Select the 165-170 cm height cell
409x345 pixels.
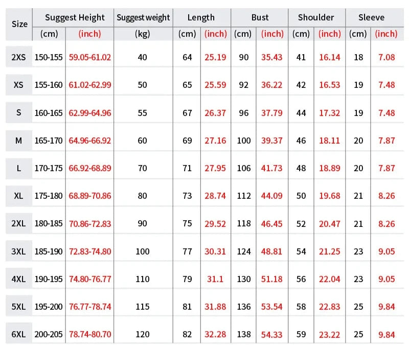coord(49,140)
